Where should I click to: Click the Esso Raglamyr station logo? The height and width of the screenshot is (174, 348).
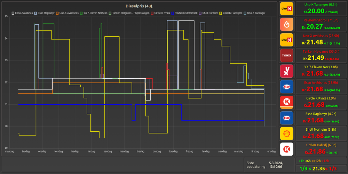pos(287,118)
